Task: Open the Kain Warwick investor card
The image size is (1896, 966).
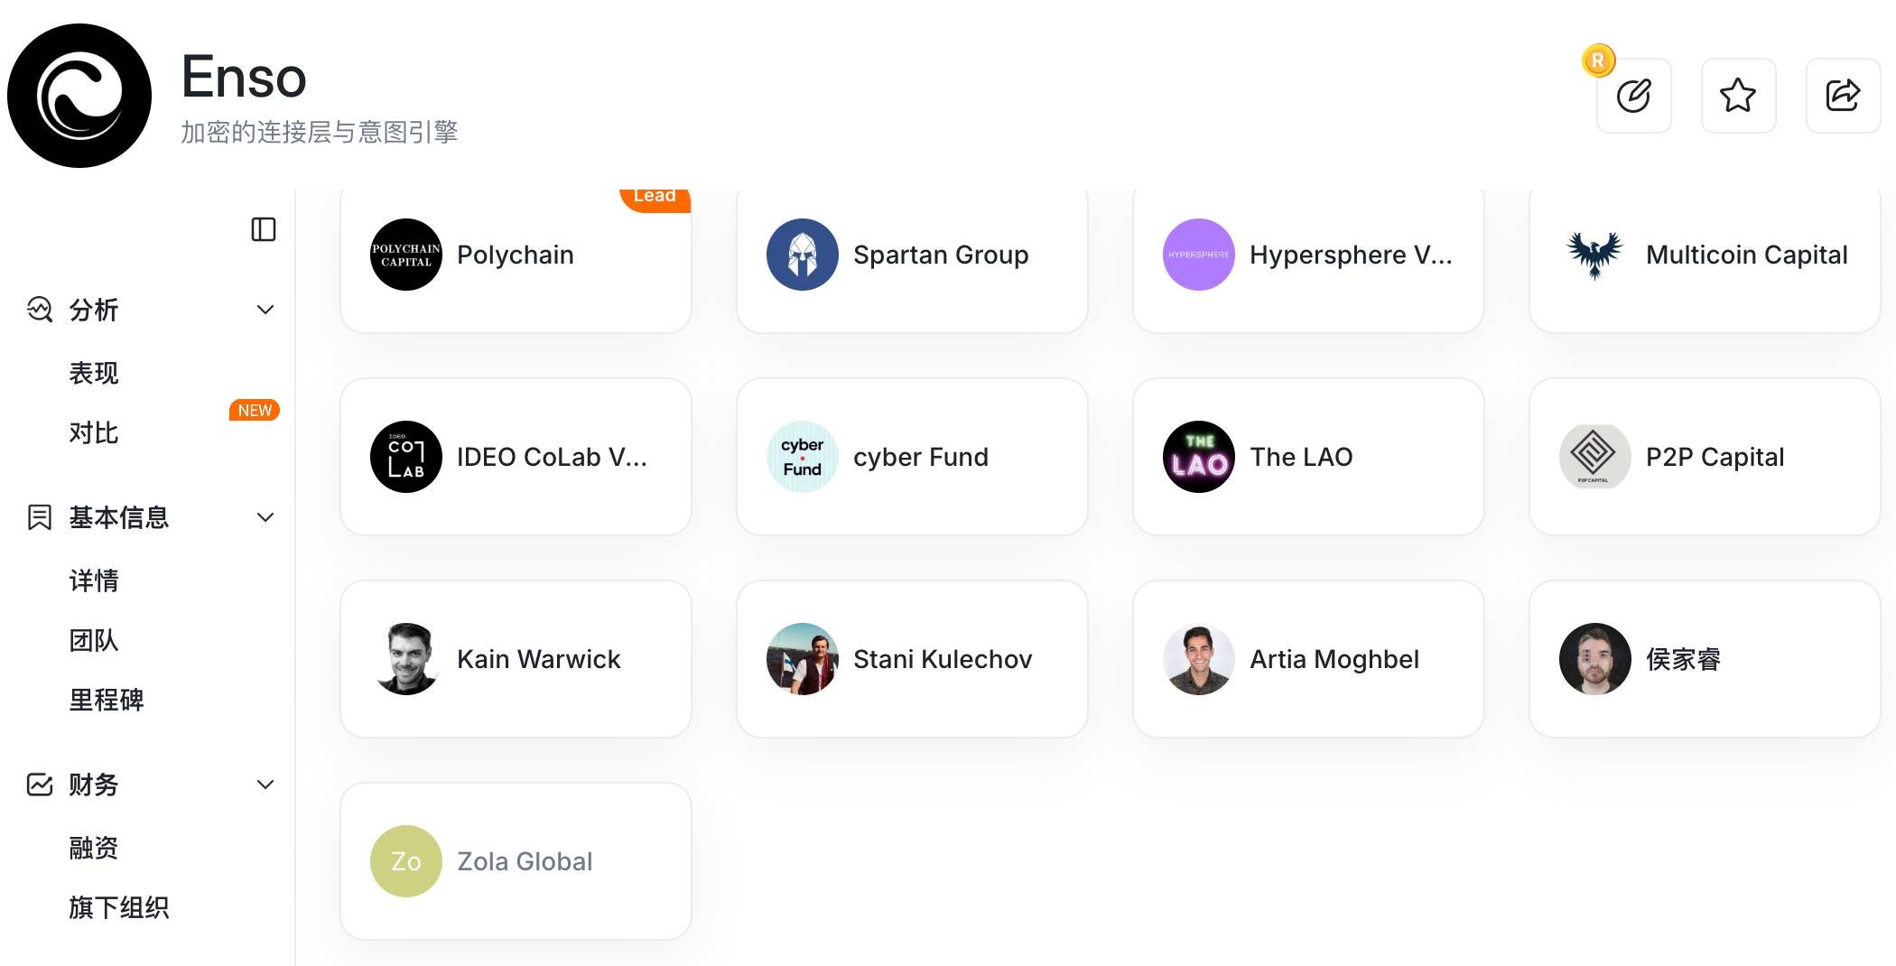Action: pos(516,659)
